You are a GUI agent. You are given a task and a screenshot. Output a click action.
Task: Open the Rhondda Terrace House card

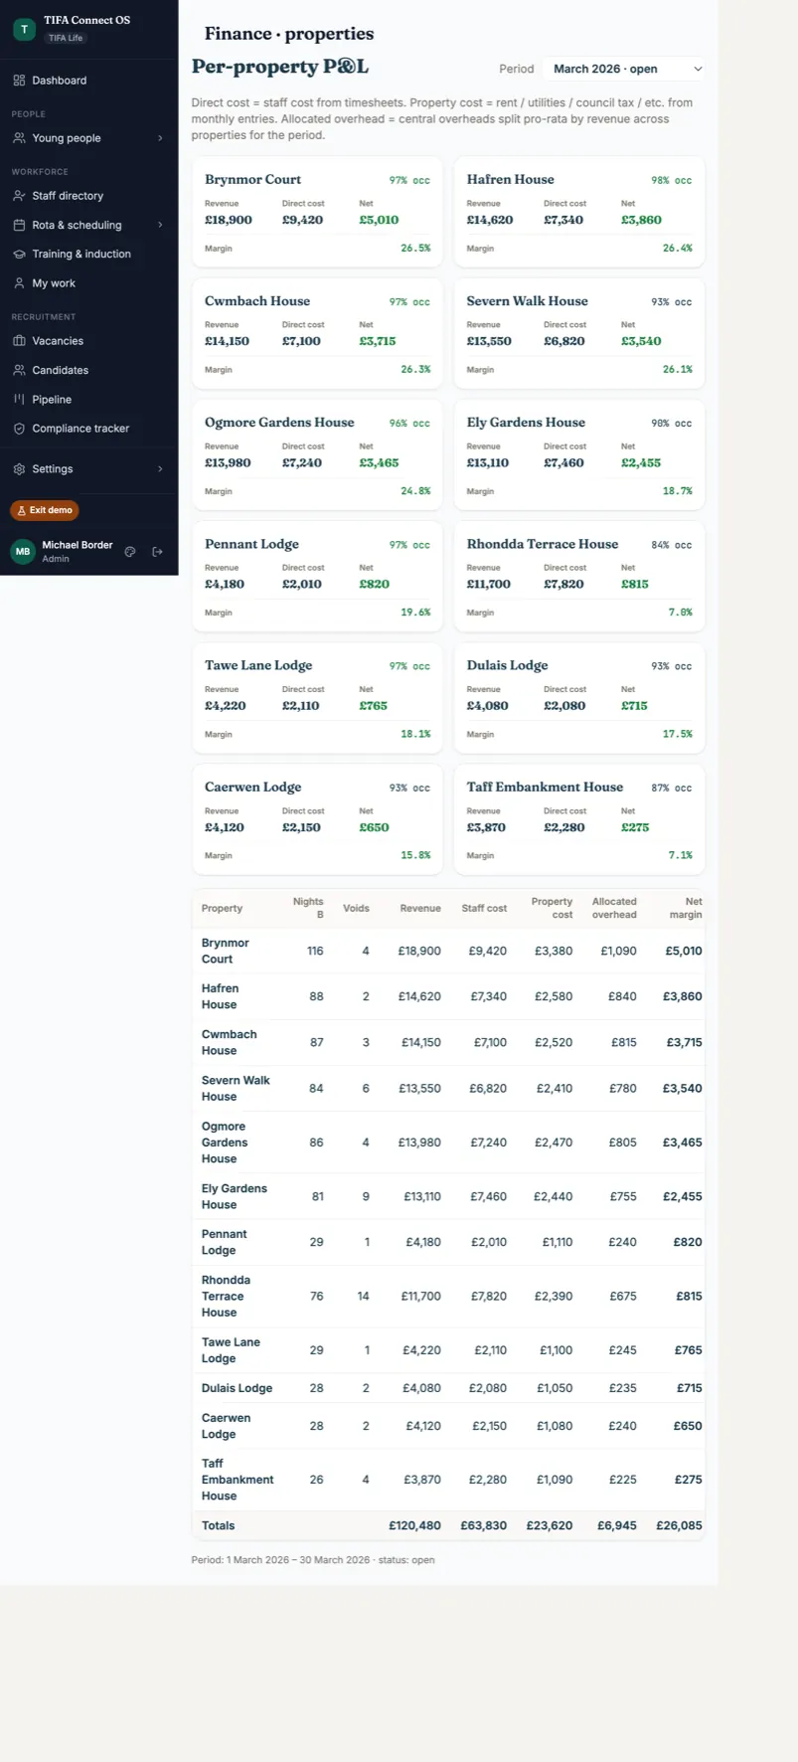(579, 577)
